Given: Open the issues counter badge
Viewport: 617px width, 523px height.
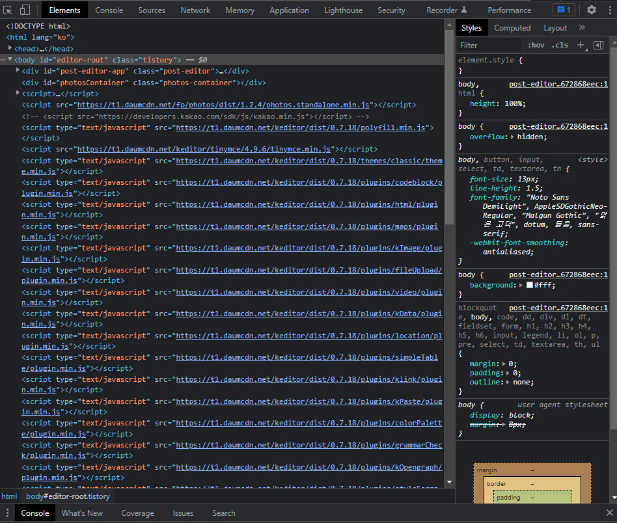Looking at the screenshot, I should 564,10.
